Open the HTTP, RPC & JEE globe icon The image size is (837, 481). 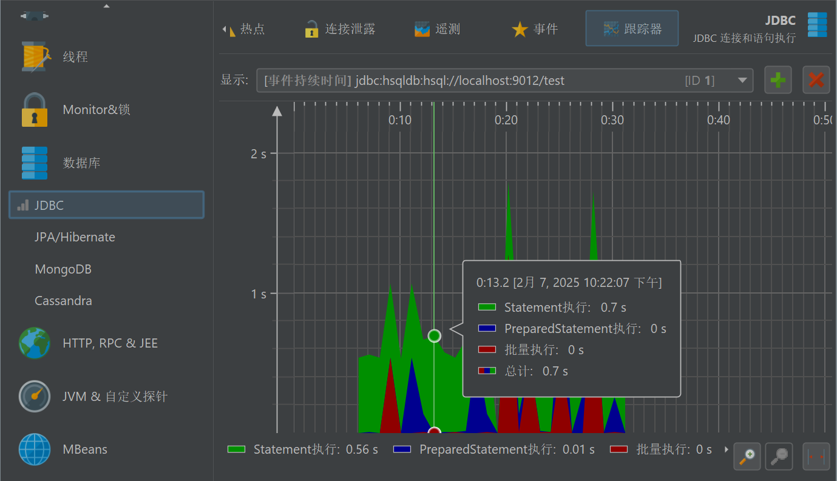(x=35, y=343)
